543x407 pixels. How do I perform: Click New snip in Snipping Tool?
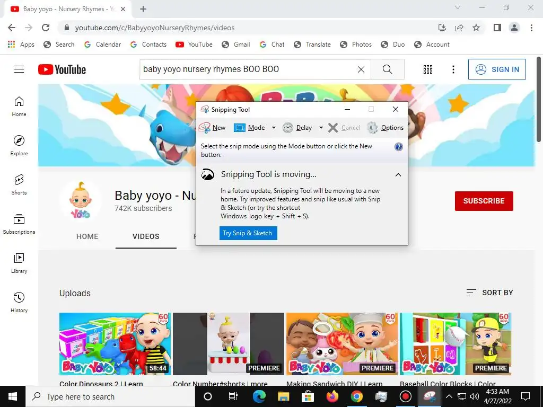pyautogui.click(x=212, y=128)
